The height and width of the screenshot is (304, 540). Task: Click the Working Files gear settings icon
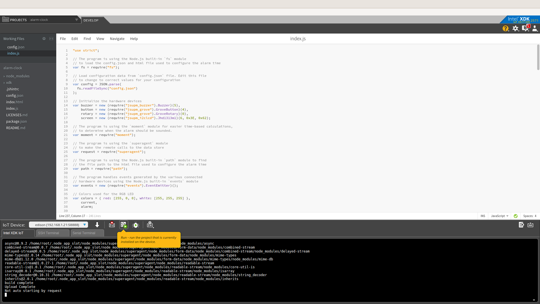click(x=44, y=39)
